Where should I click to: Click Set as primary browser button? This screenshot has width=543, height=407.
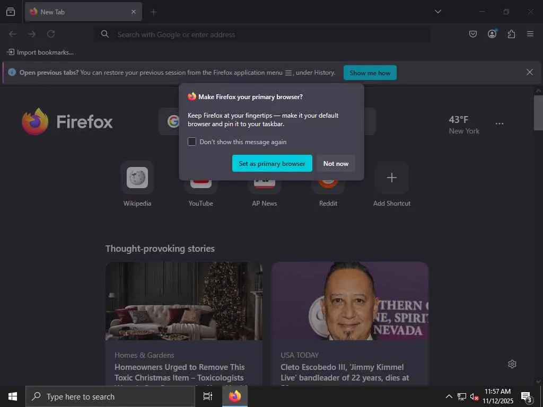[x=272, y=163]
